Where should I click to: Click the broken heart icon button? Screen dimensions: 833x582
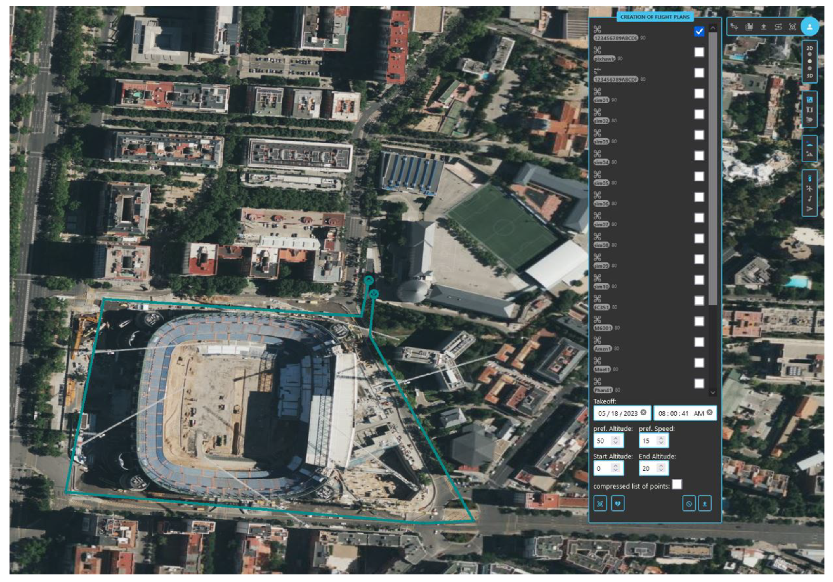(617, 504)
